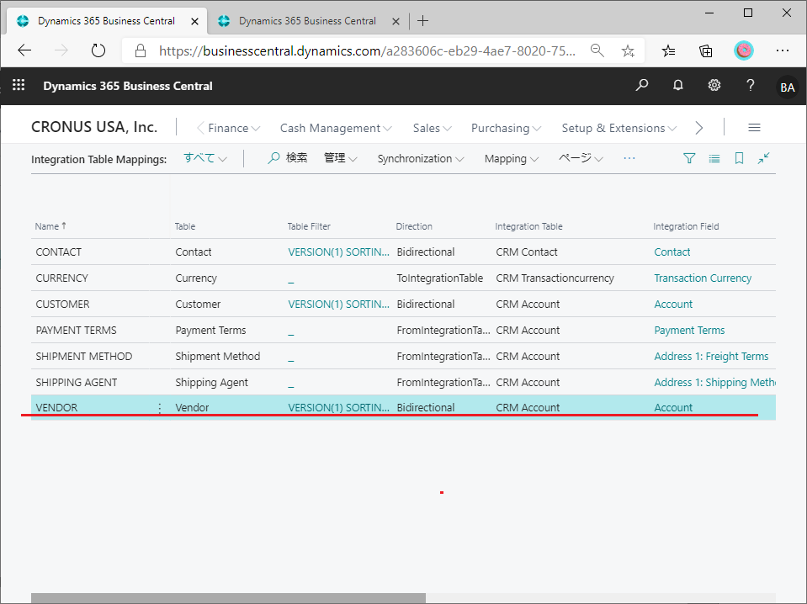This screenshot has height=604, width=807.
Task: Click the 検索 search action
Action: 287,158
